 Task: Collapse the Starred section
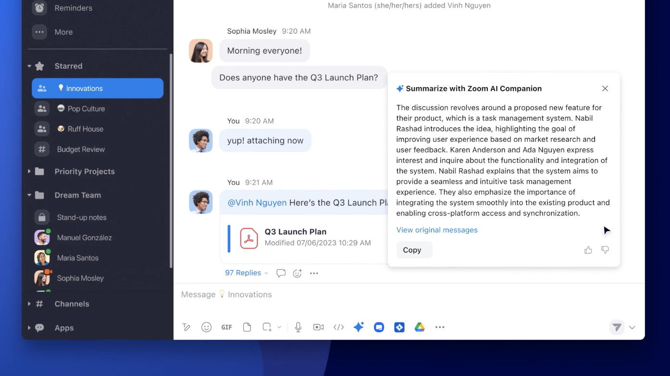29,66
